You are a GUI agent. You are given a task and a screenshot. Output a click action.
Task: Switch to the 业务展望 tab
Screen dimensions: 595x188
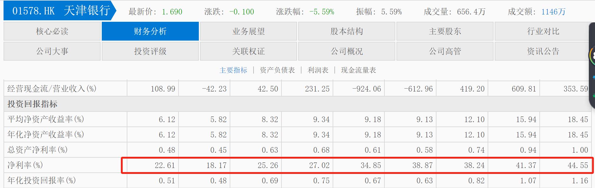tap(248, 31)
